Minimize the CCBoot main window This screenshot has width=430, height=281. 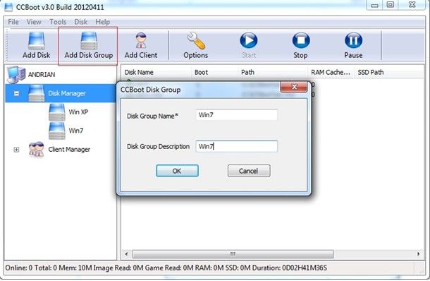[374, 5]
